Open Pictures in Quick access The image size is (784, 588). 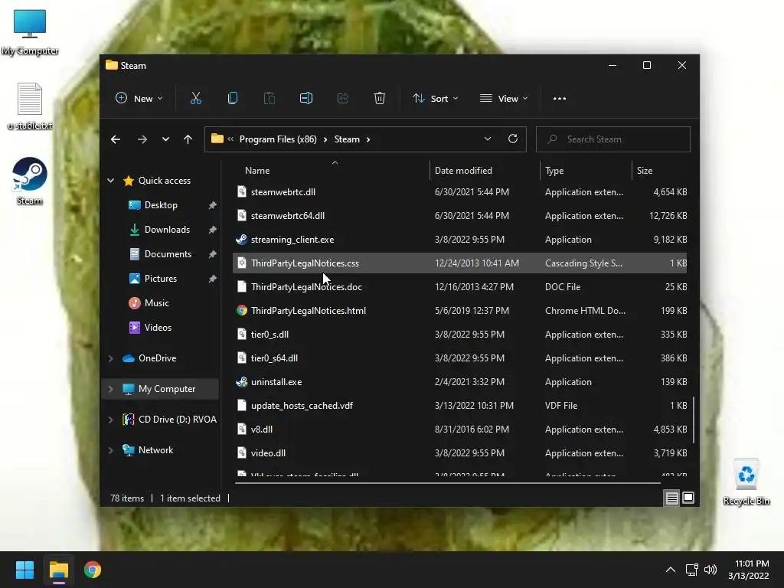(x=161, y=279)
